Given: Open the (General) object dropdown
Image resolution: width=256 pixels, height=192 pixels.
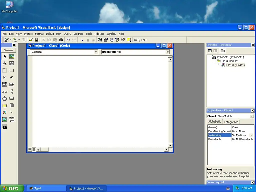Looking at the screenshot, I should click(x=96, y=52).
